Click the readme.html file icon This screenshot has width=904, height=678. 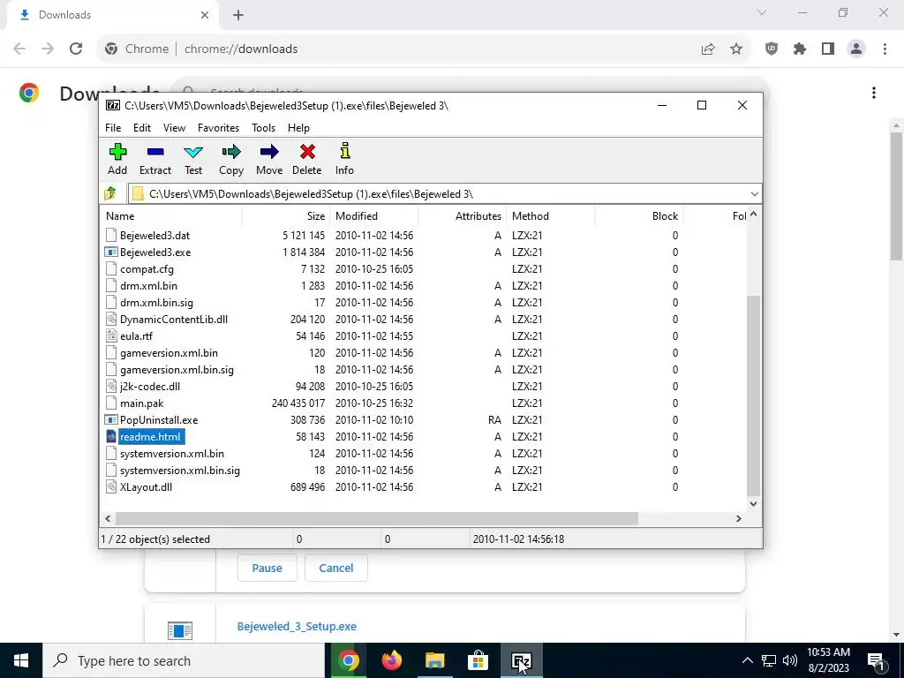pyautogui.click(x=111, y=436)
